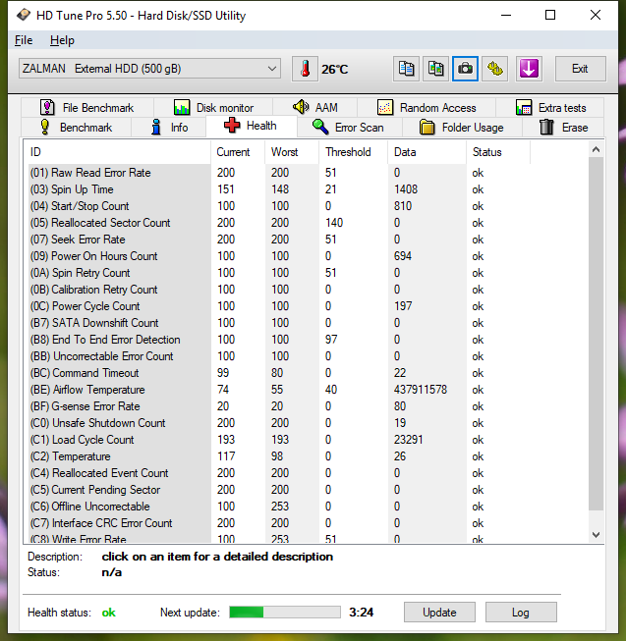Image resolution: width=626 pixels, height=641 pixels.
Task: Click the Current column header
Action: click(238, 152)
